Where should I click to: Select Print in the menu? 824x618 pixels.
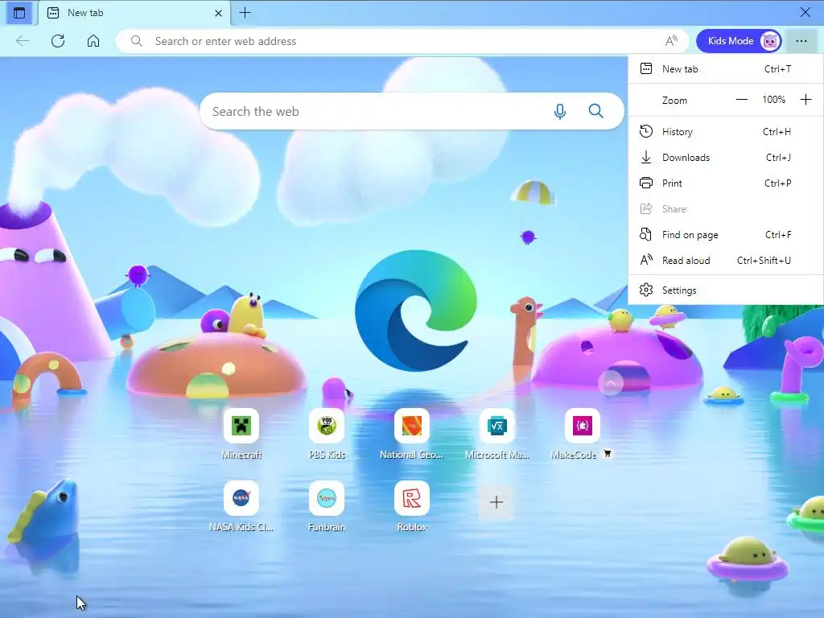pos(726,183)
